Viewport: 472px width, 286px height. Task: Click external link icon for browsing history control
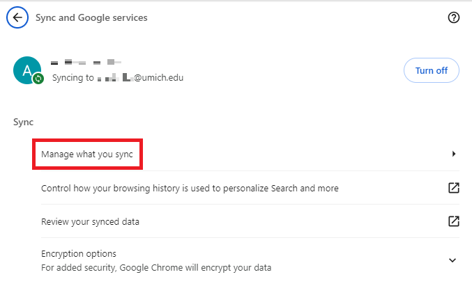pos(453,188)
